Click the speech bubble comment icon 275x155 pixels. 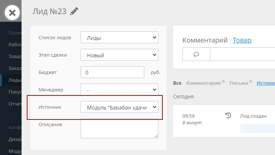click(x=197, y=54)
